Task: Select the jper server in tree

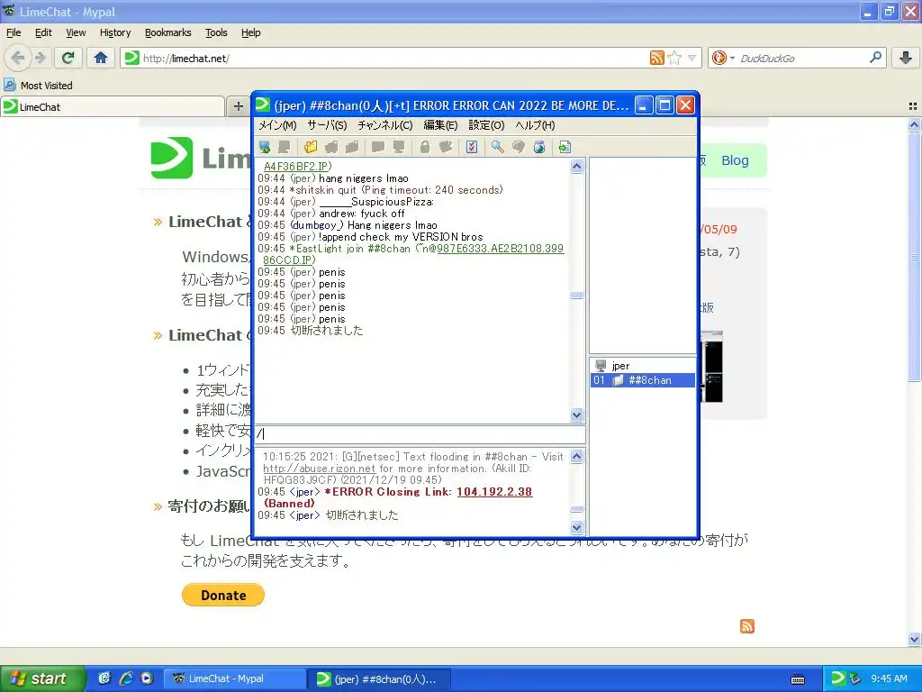Action: click(x=620, y=366)
